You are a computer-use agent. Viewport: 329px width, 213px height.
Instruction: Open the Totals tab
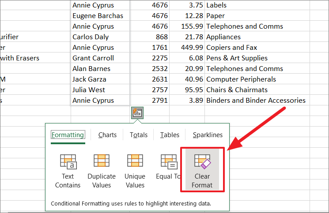click(x=139, y=135)
